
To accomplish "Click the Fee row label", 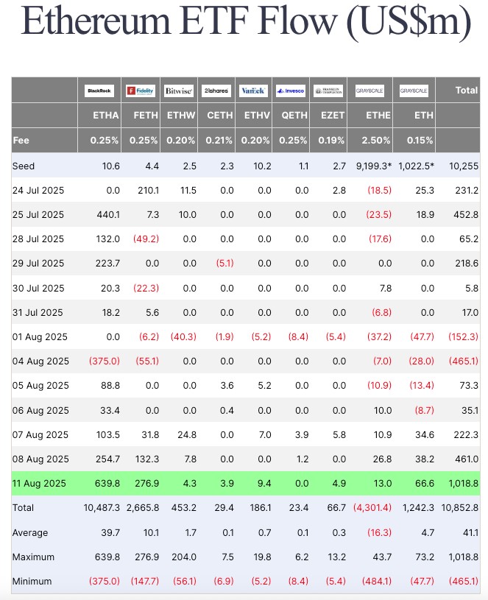I will click(x=21, y=141).
